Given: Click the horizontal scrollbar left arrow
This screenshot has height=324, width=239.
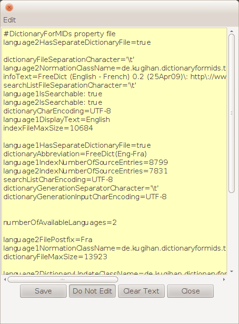Looking at the screenshot, I should pos(5,280).
